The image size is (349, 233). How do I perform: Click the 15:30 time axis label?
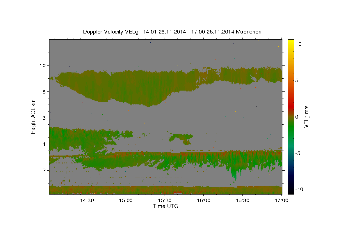point(165,200)
